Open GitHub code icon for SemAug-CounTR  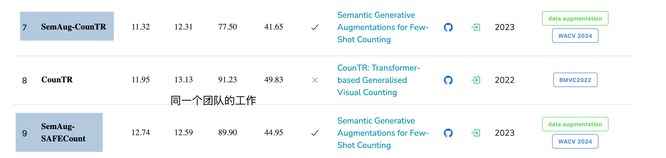click(x=448, y=27)
